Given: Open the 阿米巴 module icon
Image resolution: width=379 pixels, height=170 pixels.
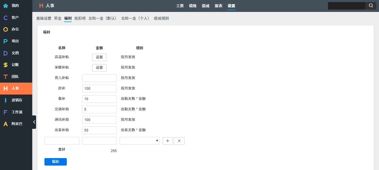Looking at the screenshot, I should 5,124.
